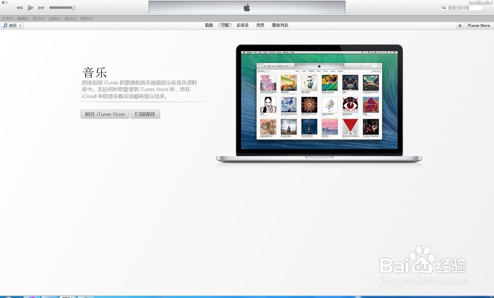Click inside the 搜索资料库 search field
This screenshot has height=298, width=494.
click(x=463, y=8)
